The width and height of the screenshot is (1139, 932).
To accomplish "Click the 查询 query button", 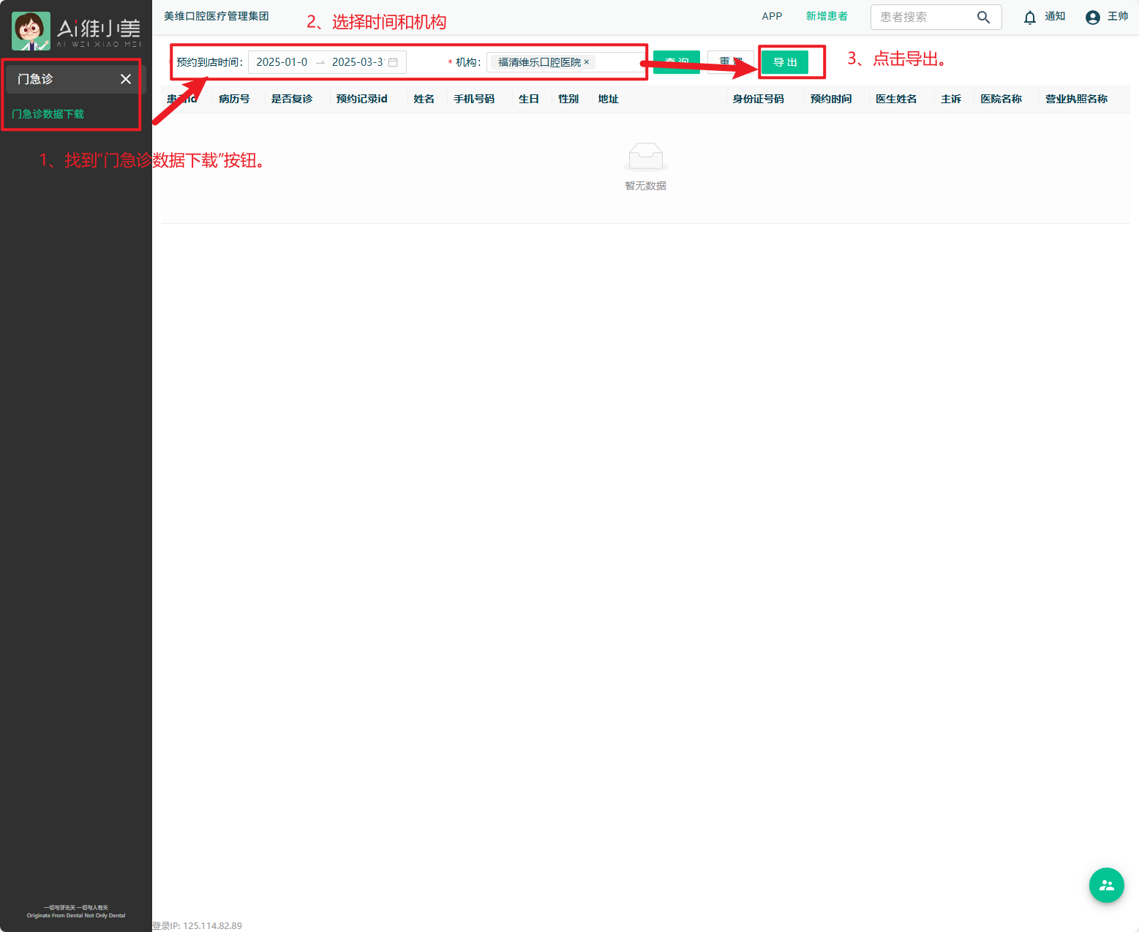I will [x=677, y=61].
